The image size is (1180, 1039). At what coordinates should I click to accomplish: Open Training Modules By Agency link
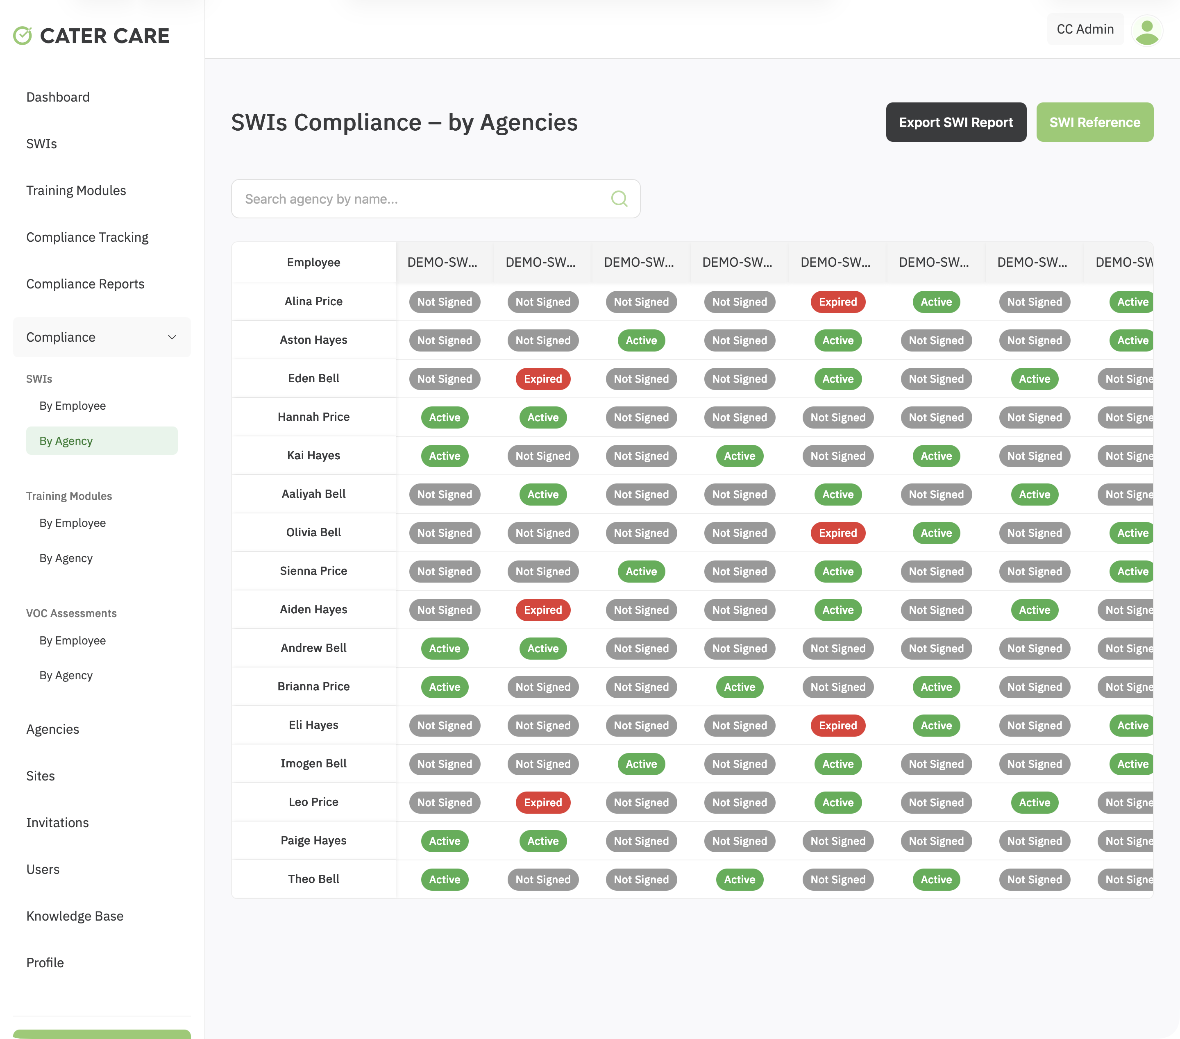(66, 558)
